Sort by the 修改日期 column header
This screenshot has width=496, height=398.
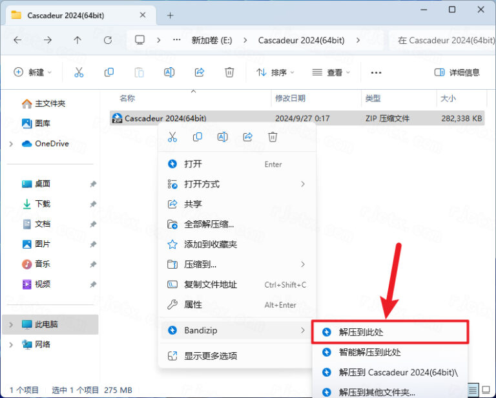click(x=290, y=98)
